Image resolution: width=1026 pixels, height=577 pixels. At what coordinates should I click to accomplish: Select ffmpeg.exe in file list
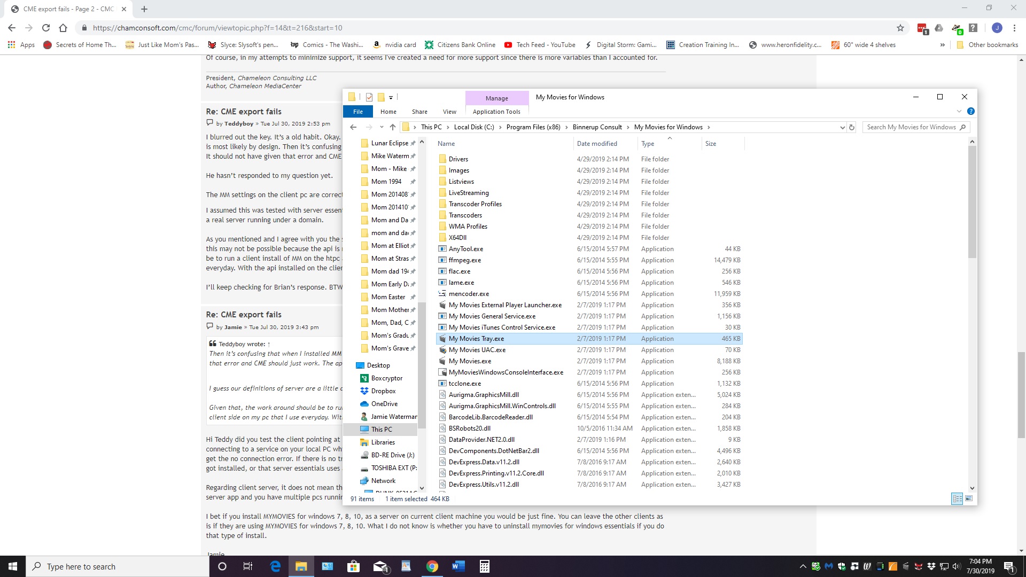465,260
